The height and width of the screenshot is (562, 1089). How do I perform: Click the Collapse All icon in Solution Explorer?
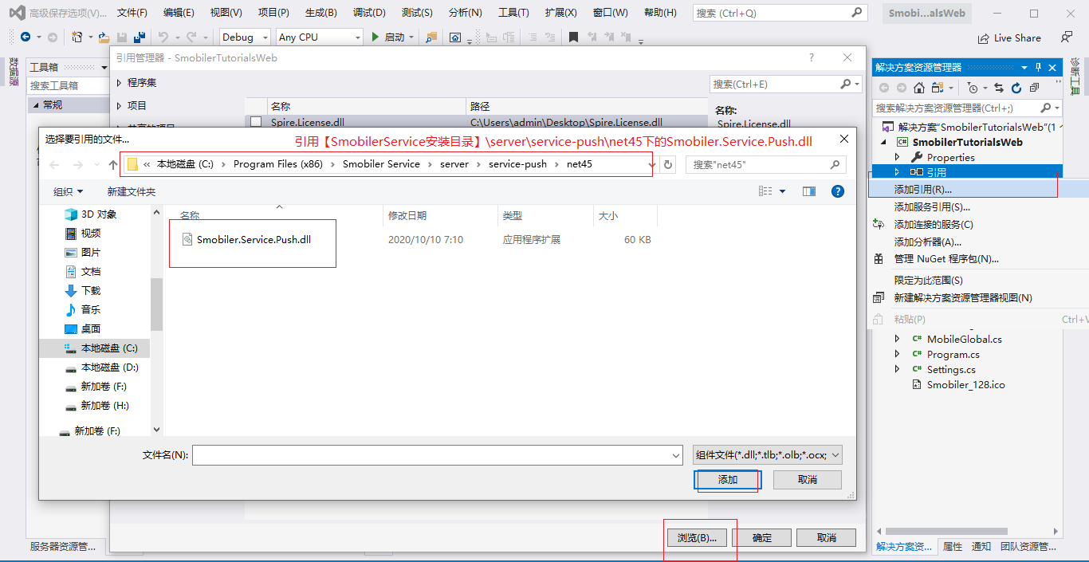click(x=1034, y=88)
